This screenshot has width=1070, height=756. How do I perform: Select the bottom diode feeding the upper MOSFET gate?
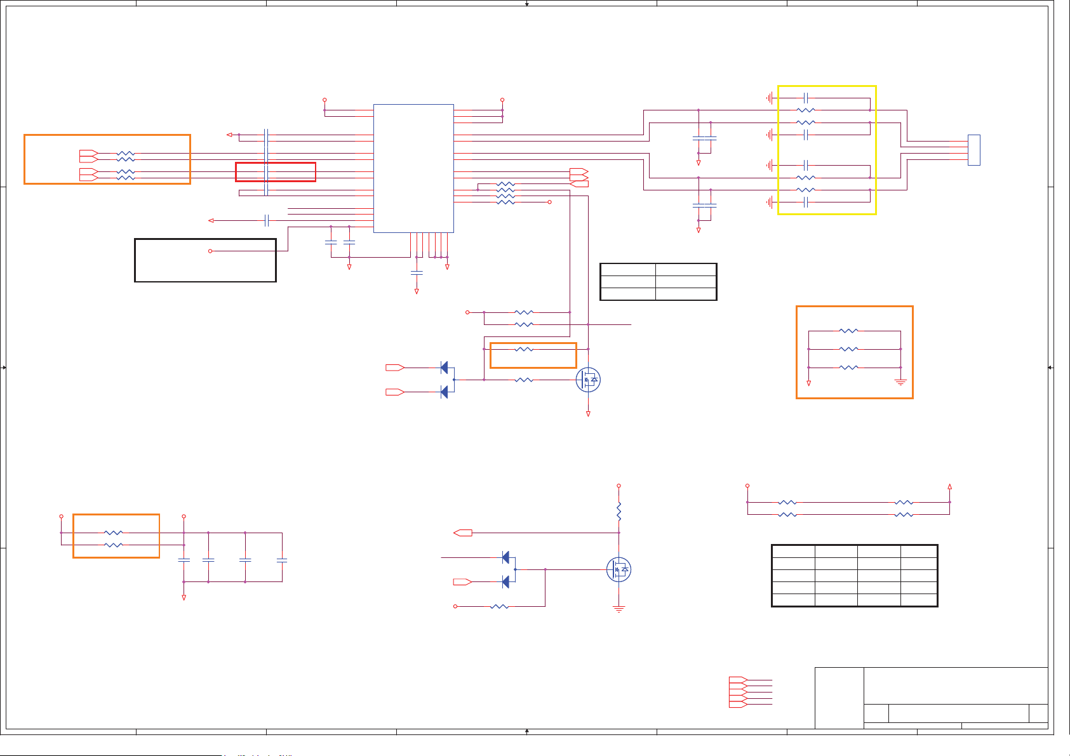point(444,392)
